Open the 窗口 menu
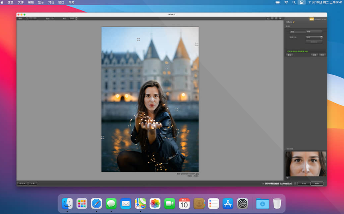Viewport: 344px width, 214px height. click(x=61, y=2)
